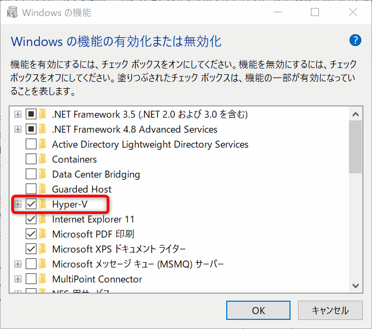Expand the MultiPoint Connector node
Screen dimensions: 372x329
click(18, 279)
